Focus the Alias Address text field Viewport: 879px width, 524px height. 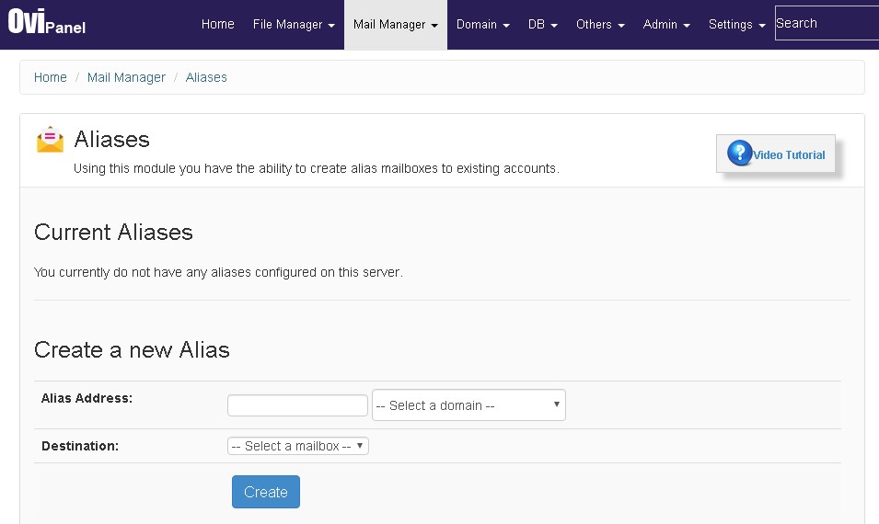coord(297,405)
